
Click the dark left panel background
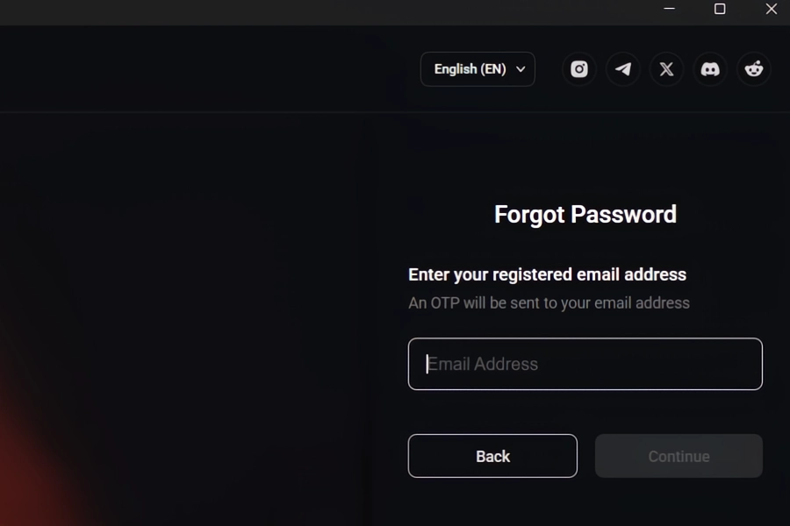point(176,307)
